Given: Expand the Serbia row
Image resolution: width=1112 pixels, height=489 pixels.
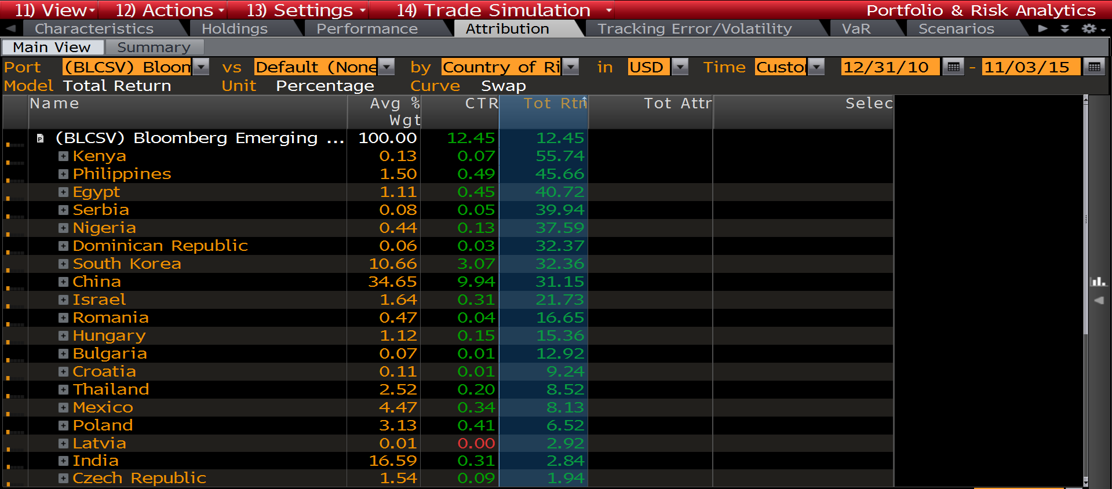Looking at the screenshot, I should 63,210.
